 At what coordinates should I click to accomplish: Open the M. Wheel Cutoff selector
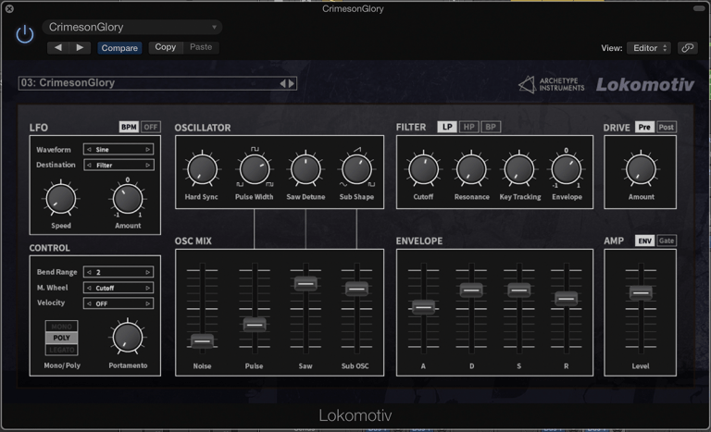(x=118, y=288)
